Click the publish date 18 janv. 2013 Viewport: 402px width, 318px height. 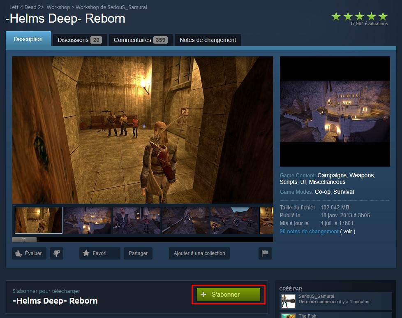pos(345,215)
